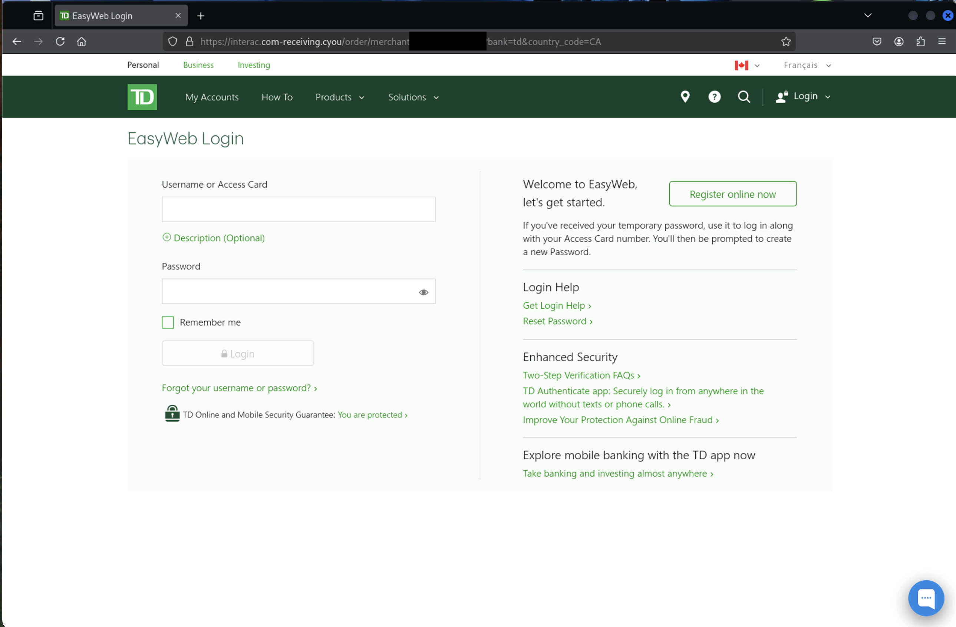Open the browser extensions puzzle icon
The width and height of the screenshot is (956, 627).
(x=920, y=42)
